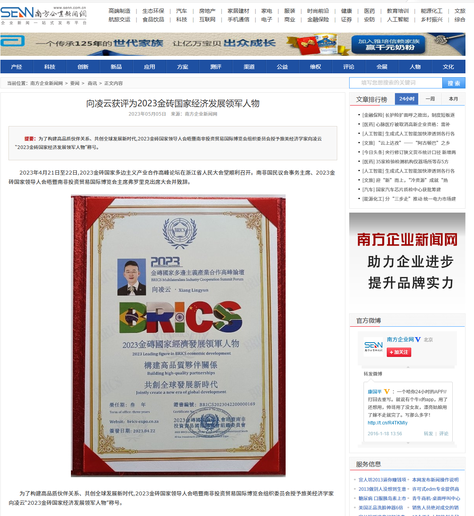Click the 搜索 search button

[x=454, y=83]
